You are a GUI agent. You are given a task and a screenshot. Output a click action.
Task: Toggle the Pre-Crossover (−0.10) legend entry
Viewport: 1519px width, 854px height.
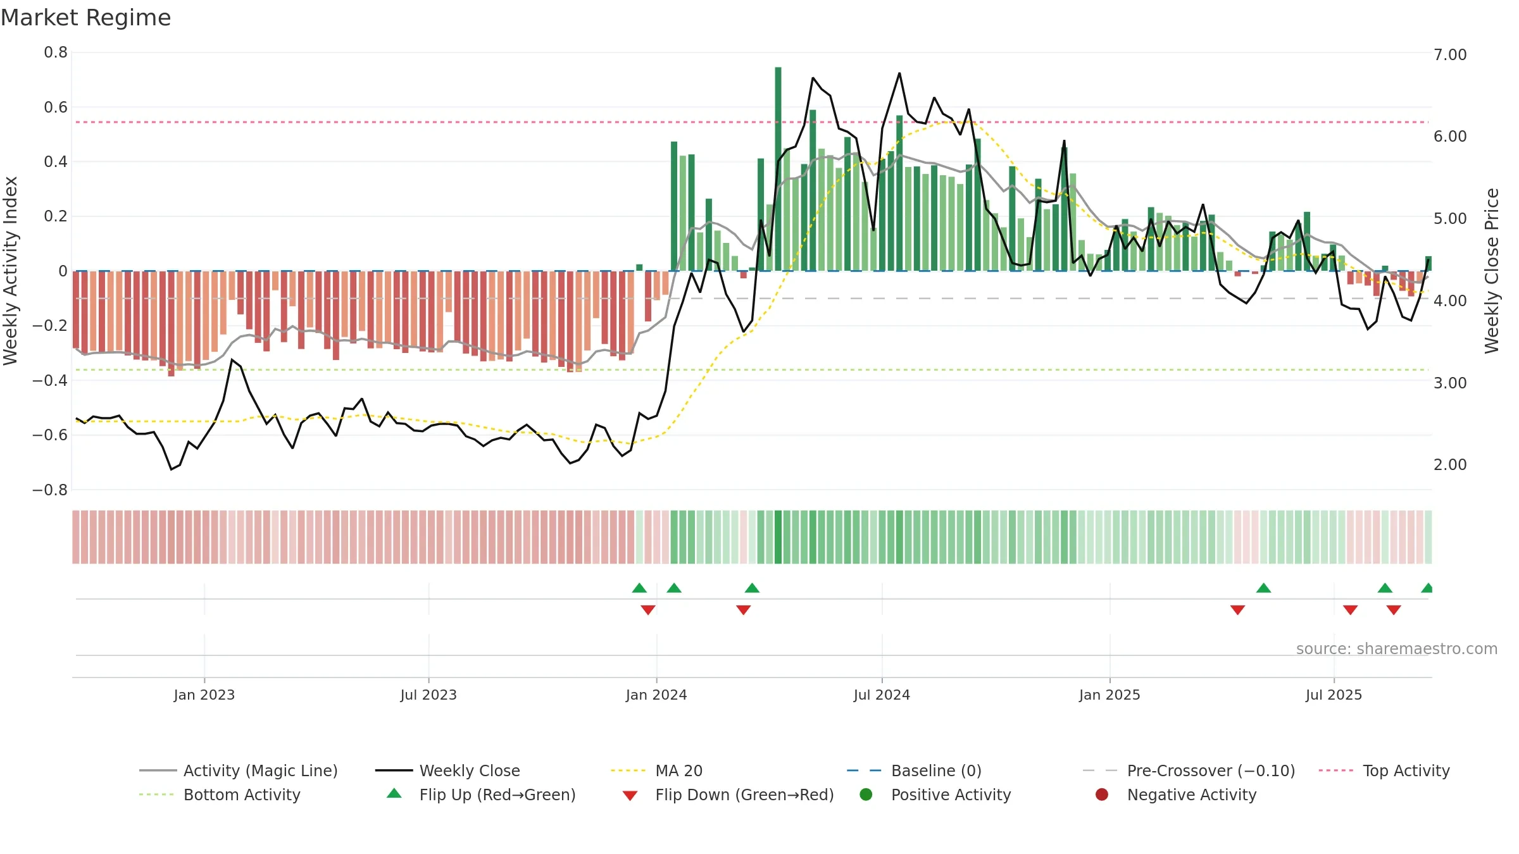(x=1189, y=770)
